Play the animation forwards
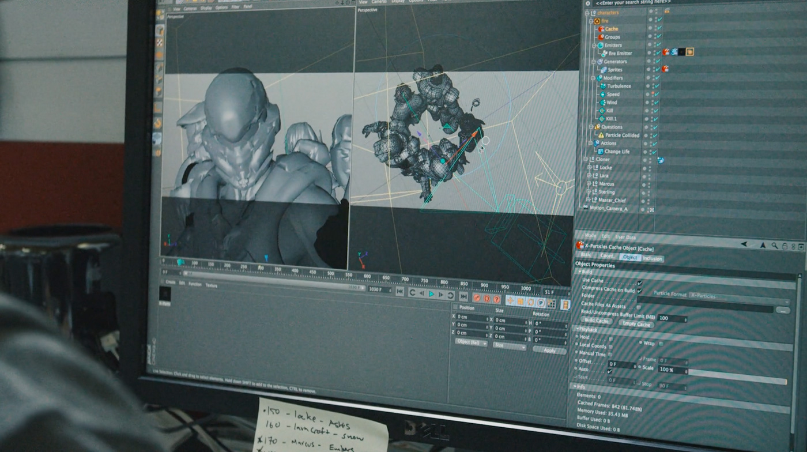Image resolution: width=807 pixels, height=452 pixels. pyautogui.click(x=431, y=294)
